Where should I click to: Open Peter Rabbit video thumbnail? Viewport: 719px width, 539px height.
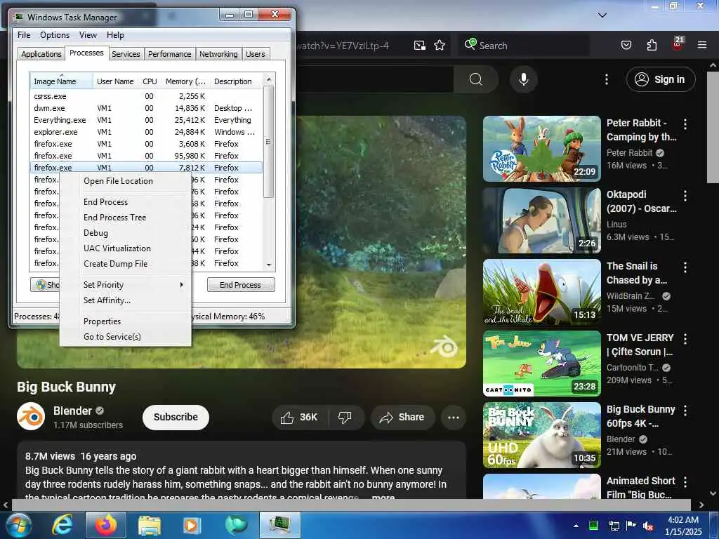pos(541,149)
